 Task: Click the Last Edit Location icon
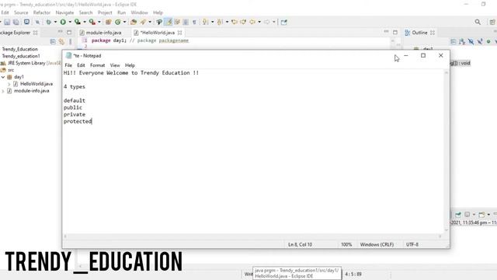coord(235,22)
